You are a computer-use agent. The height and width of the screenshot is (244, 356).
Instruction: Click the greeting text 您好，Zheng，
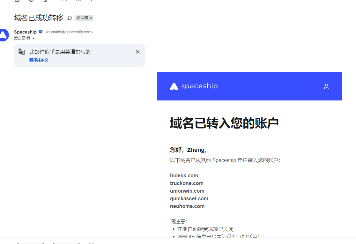coord(189,150)
